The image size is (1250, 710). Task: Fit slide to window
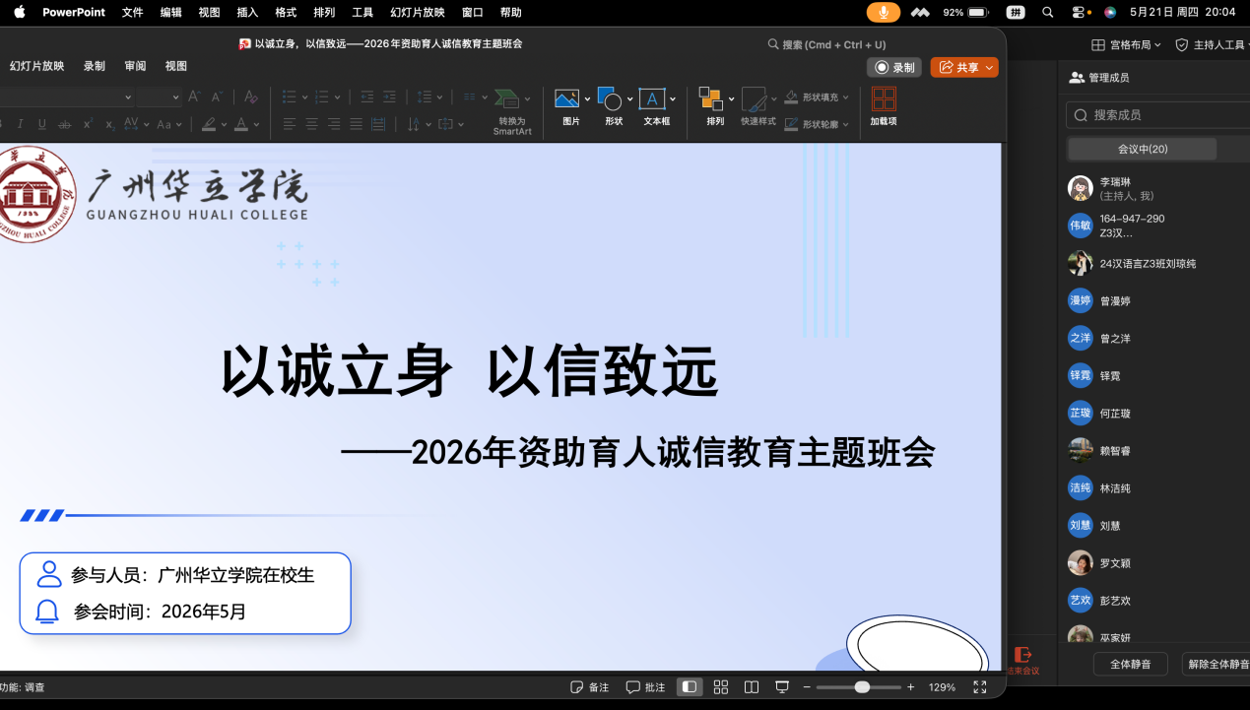[x=980, y=687]
